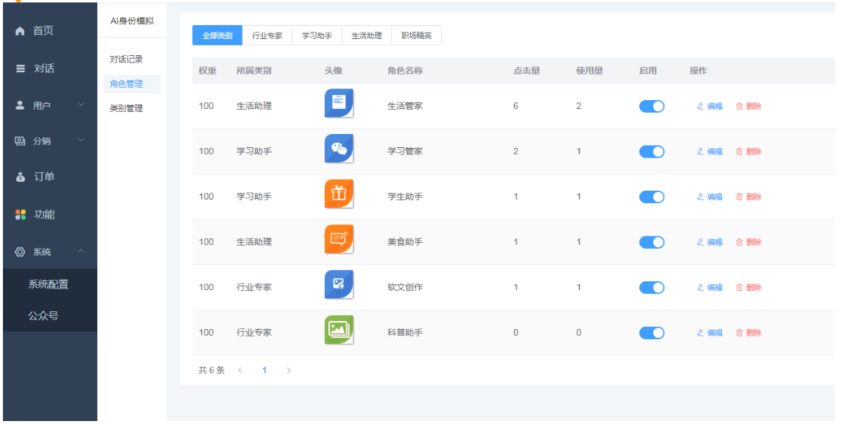841x424 pixels.
Task: Filter by 职场精英 tab
Action: pos(417,35)
